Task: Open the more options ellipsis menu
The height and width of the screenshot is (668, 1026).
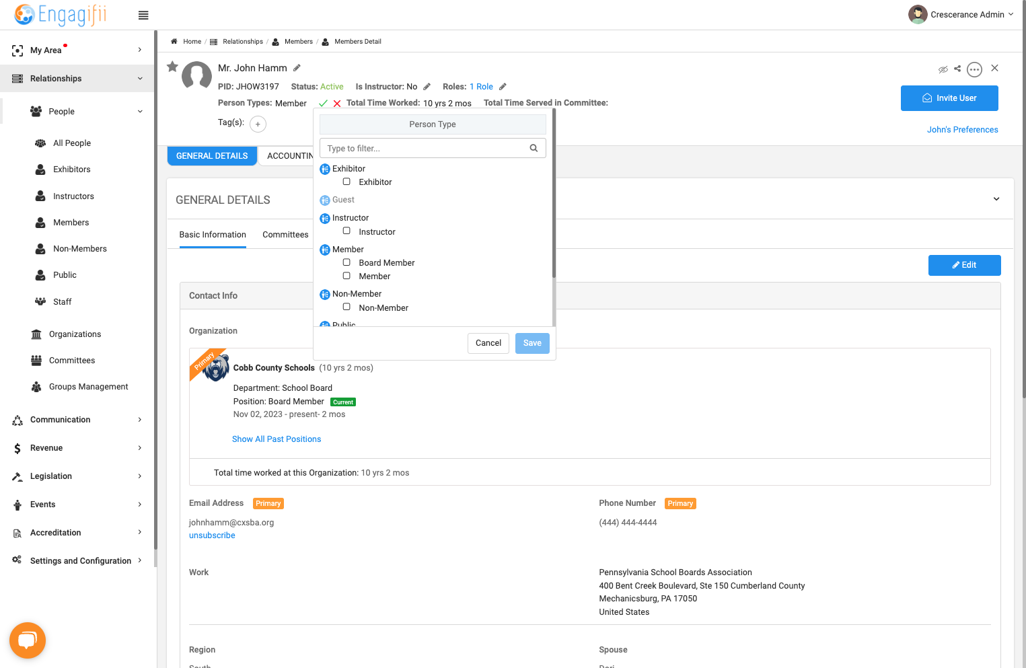Action: (974, 69)
